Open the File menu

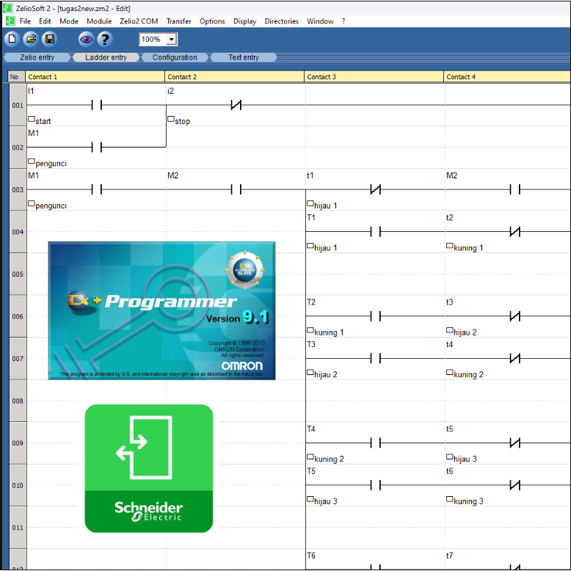coord(25,21)
